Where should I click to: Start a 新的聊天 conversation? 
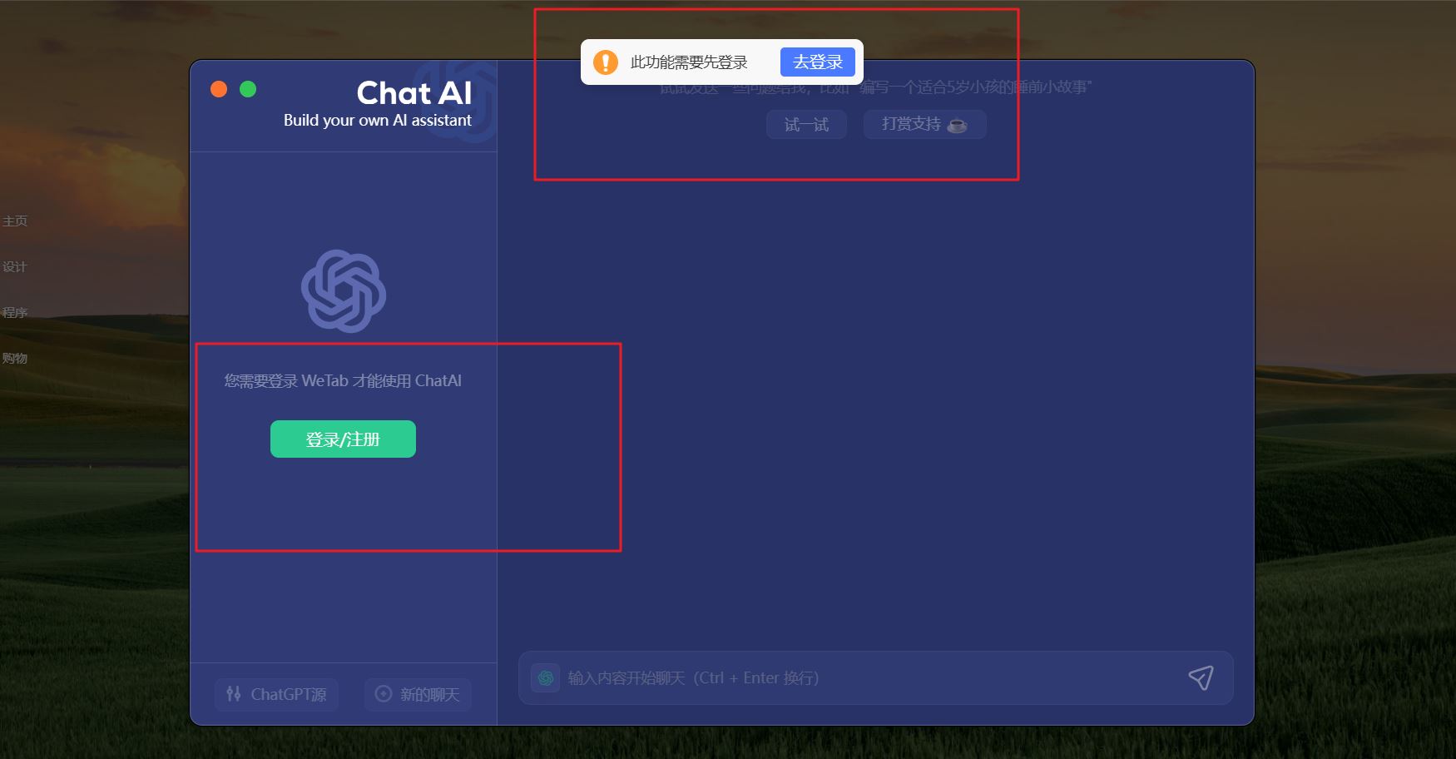tap(418, 694)
